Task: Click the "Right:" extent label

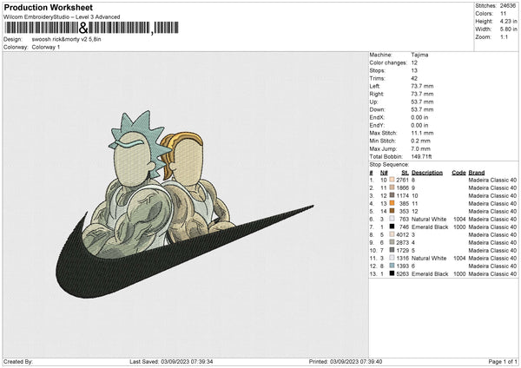Action: [377, 94]
